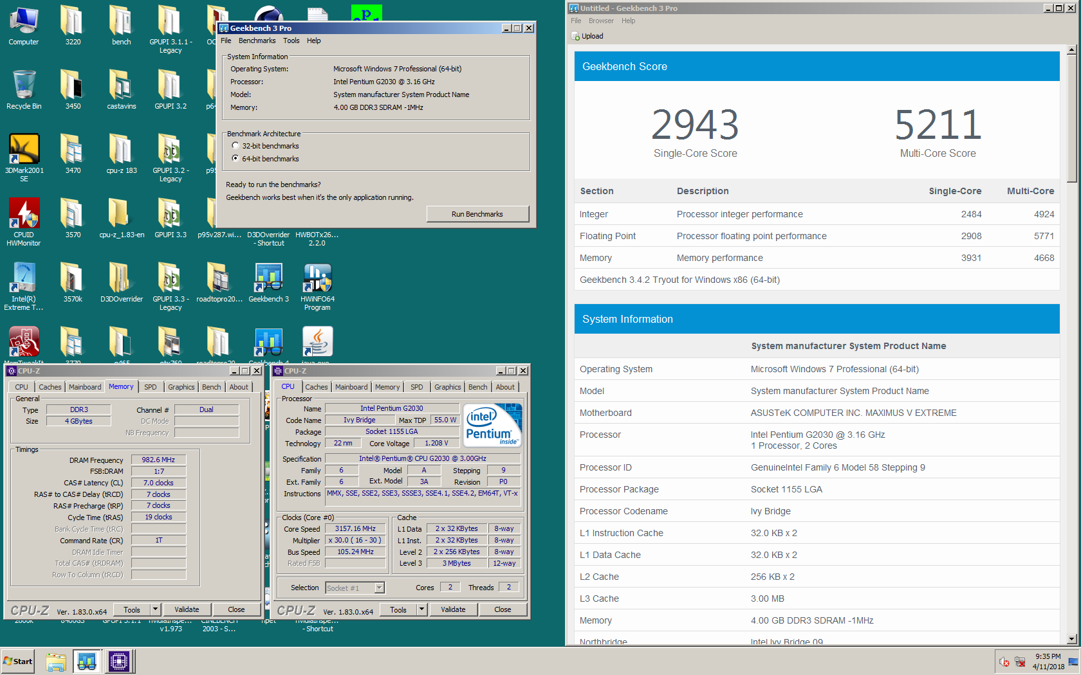Open File menu in Geekbench 3 Pro dialog
Viewport: 1081px width, 675px height.
click(226, 40)
